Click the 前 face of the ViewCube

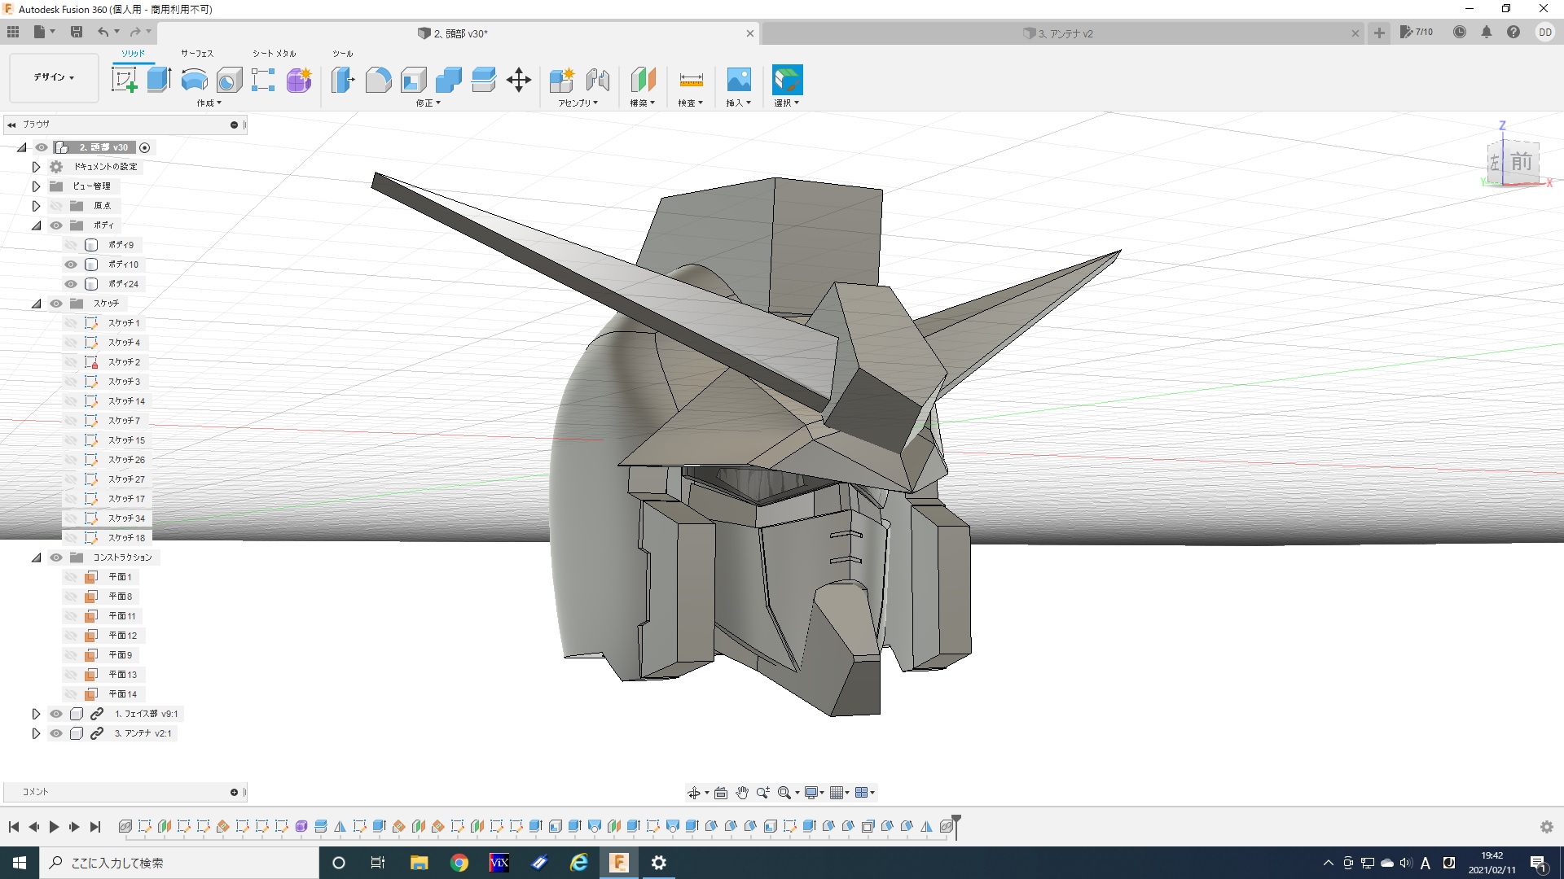coord(1521,162)
